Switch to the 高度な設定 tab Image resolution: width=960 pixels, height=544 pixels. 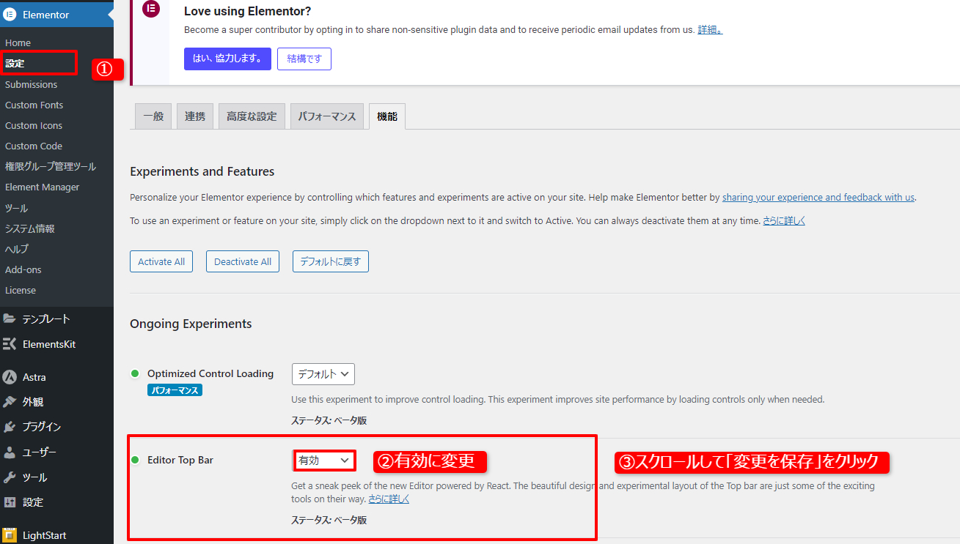coord(252,116)
